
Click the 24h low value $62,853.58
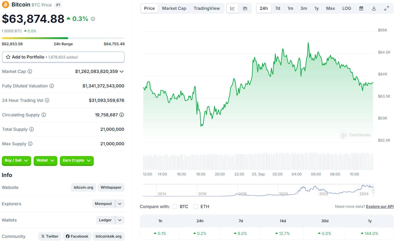[x=12, y=44]
